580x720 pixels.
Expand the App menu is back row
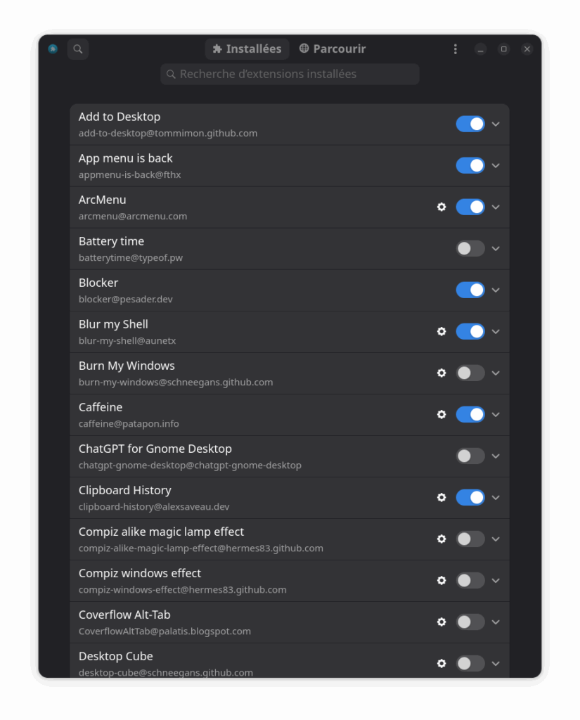(496, 166)
